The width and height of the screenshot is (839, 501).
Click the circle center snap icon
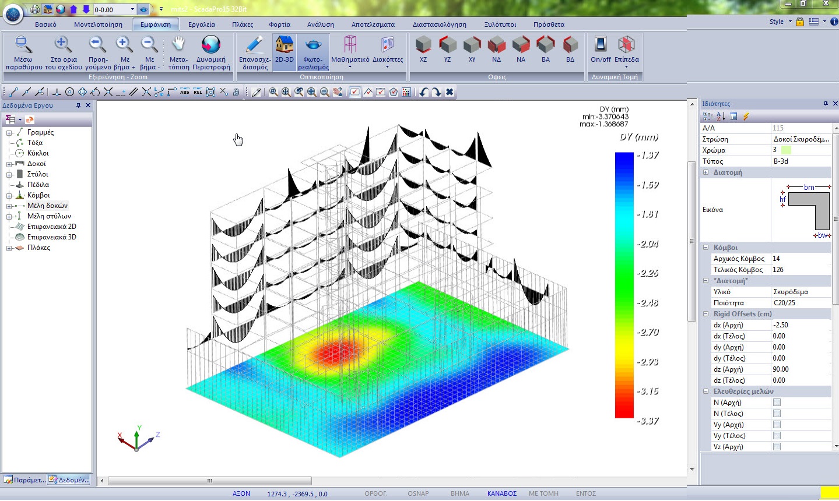coord(69,92)
